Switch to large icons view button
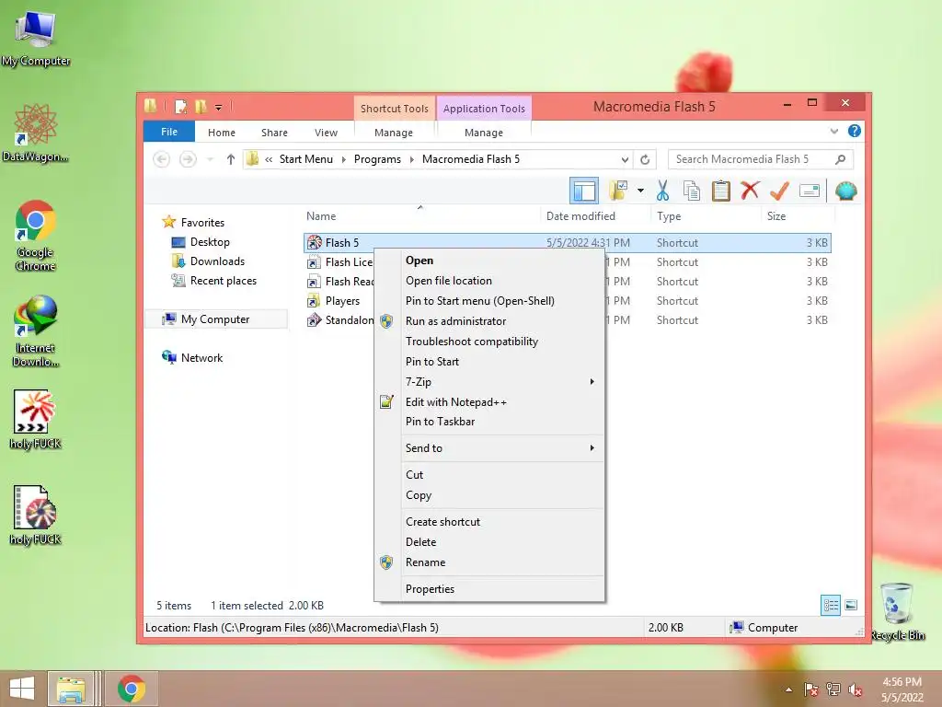The image size is (942, 707). click(x=851, y=605)
